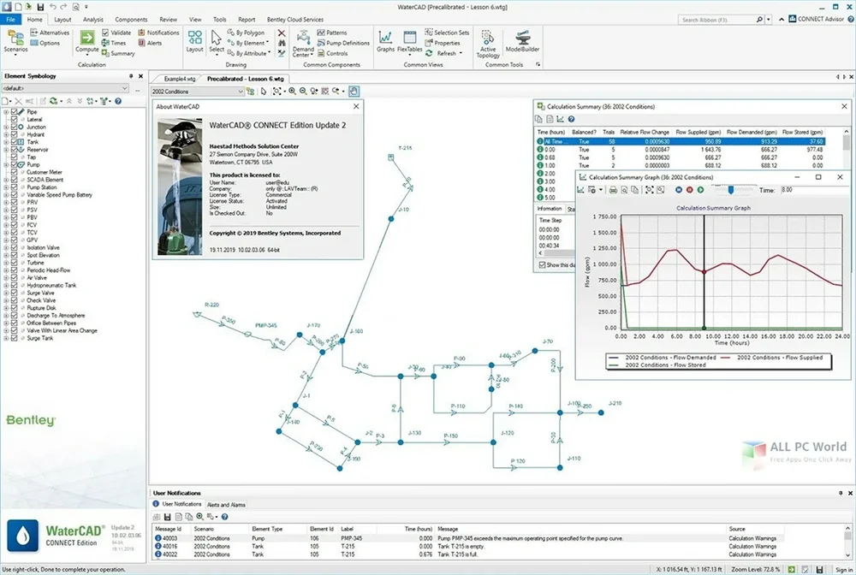
Task: Uncheck the Junction element checkbox
Action: [15, 127]
